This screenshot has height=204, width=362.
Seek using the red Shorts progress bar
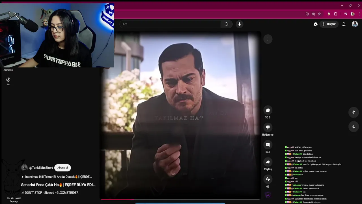180,199
